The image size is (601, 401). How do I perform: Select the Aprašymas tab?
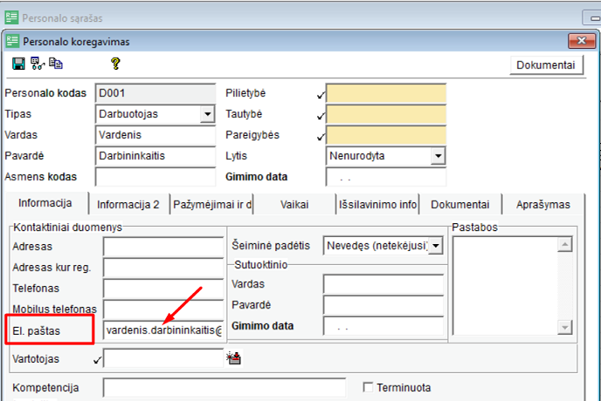[x=542, y=205]
